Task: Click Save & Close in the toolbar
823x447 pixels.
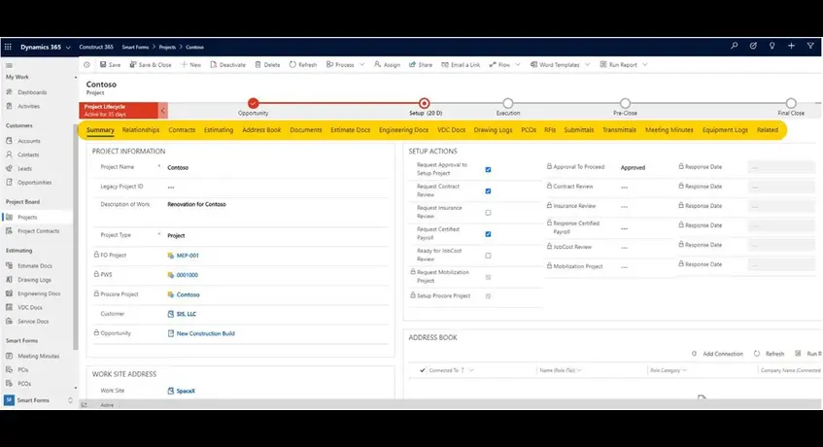Action: 151,64
